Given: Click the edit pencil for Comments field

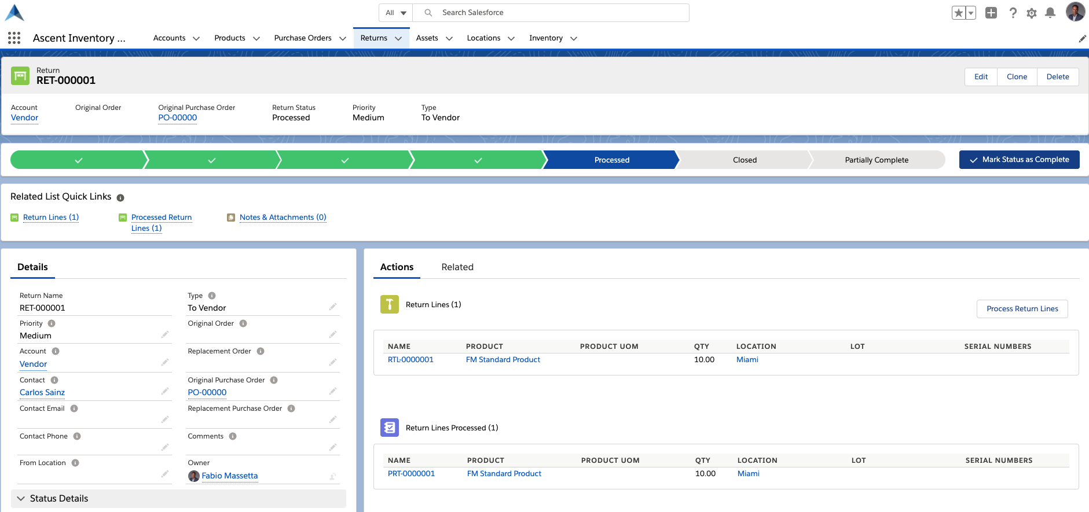Looking at the screenshot, I should 333,447.
